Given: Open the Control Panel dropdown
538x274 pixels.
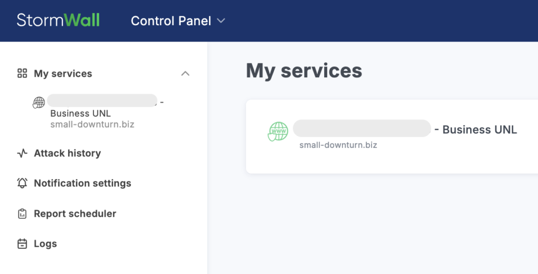Looking at the screenshot, I should 171,21.
